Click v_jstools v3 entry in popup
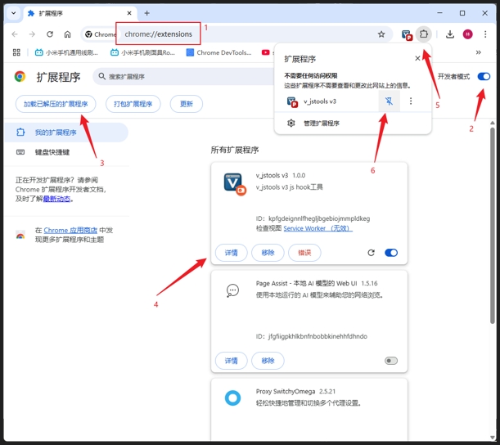Image resolution: width=500 pixels, height=445 pixels. pyautogui.click(x=319, y=101)
